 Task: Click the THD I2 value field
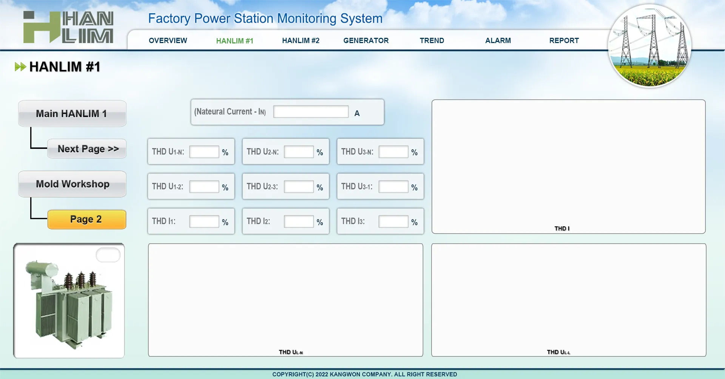click(x=299, y=221)
